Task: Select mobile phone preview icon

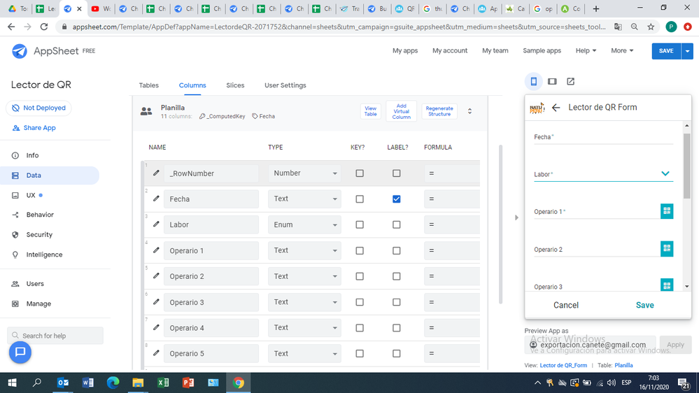Action: click(x=533, y=81)
